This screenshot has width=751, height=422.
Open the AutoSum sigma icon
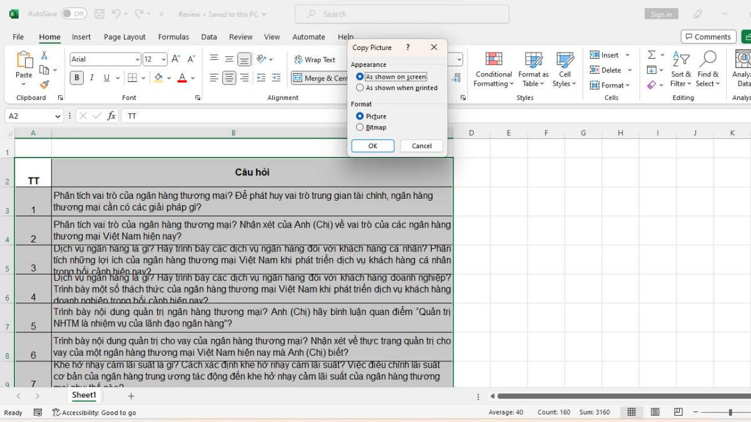(x=651, y=55)
